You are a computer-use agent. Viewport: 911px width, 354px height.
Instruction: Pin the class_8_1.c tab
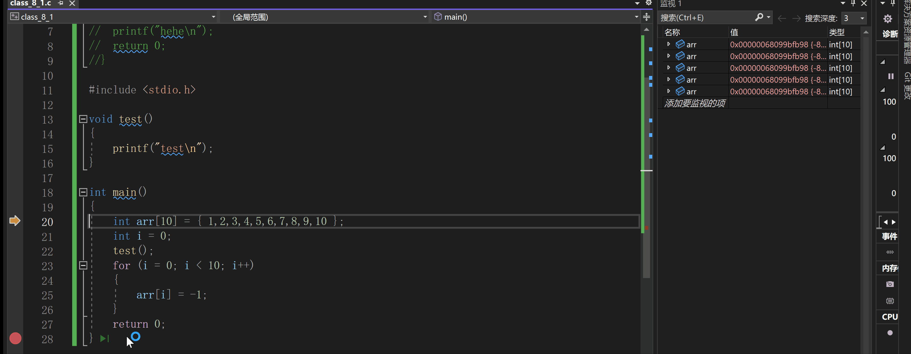pos(60,3)
